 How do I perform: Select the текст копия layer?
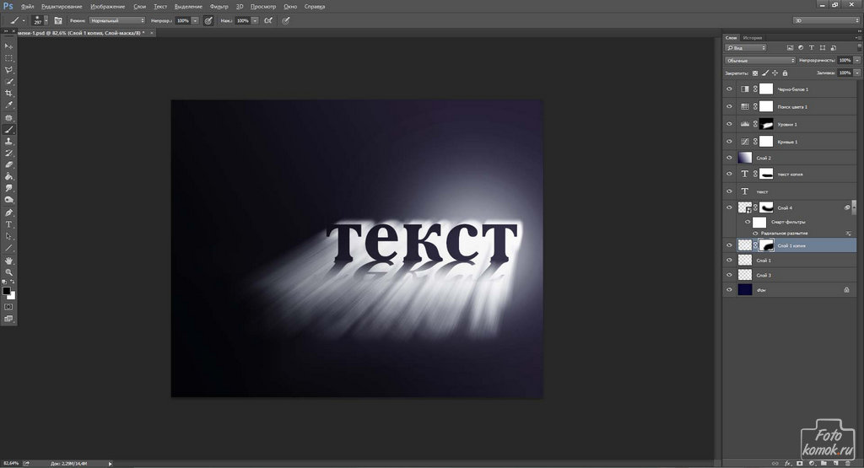tap(790, 174)
